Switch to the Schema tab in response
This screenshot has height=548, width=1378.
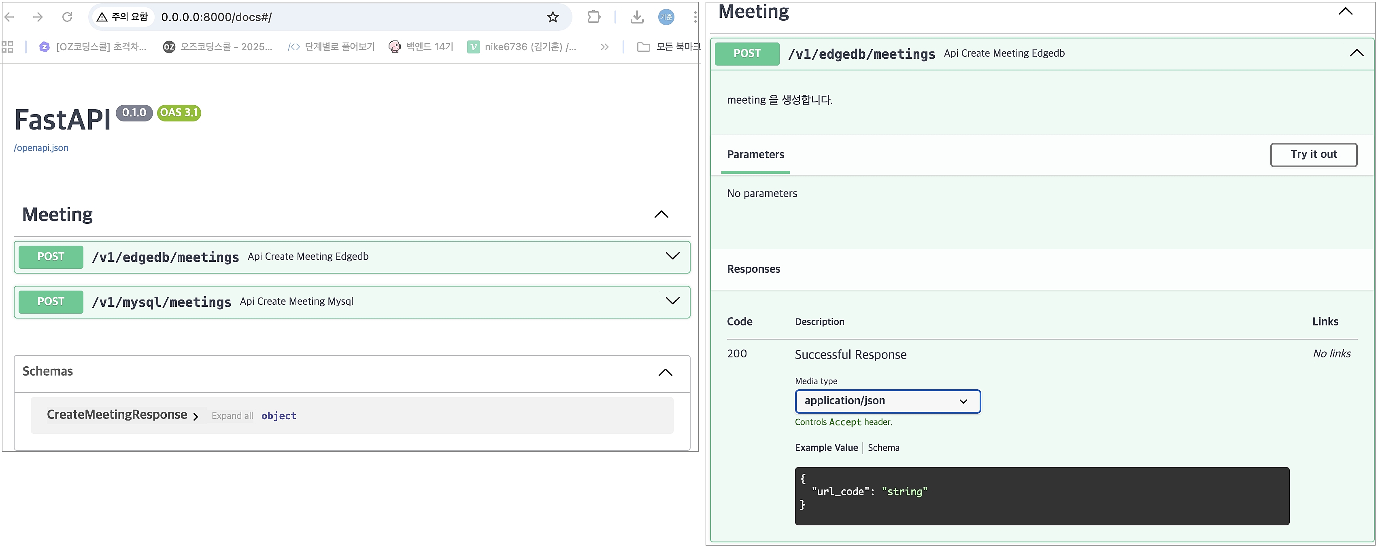click(883, 448)
